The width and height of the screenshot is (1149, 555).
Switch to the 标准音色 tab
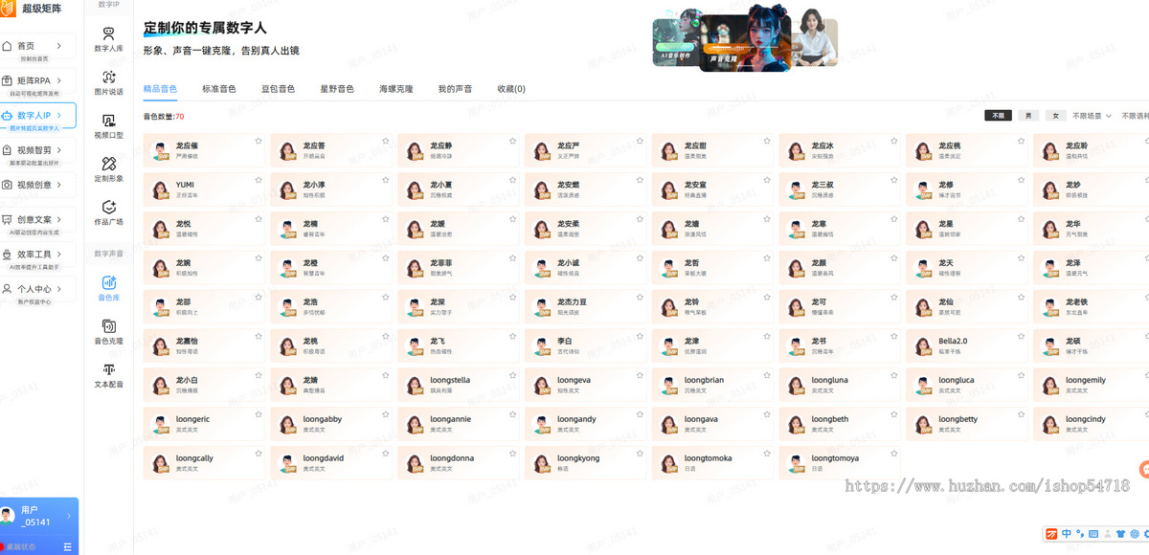click(219, 88)
